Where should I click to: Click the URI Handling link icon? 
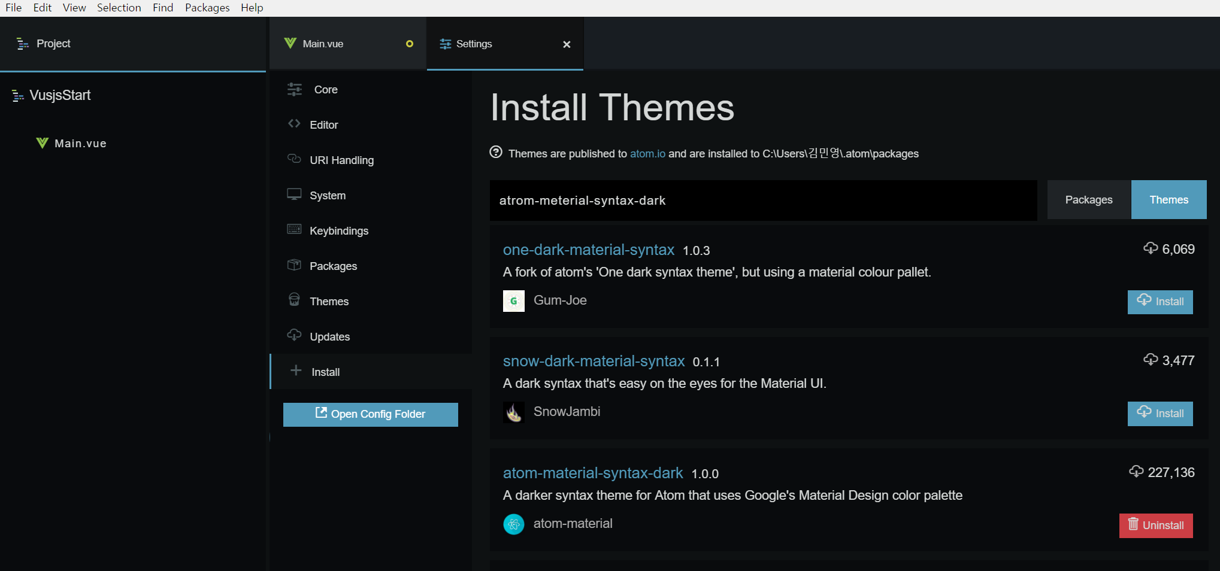(294, 159)
